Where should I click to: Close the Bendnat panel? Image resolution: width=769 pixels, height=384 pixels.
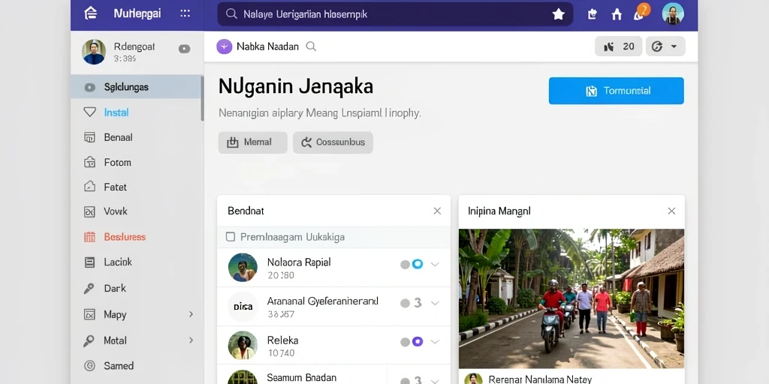click(437, 211)
